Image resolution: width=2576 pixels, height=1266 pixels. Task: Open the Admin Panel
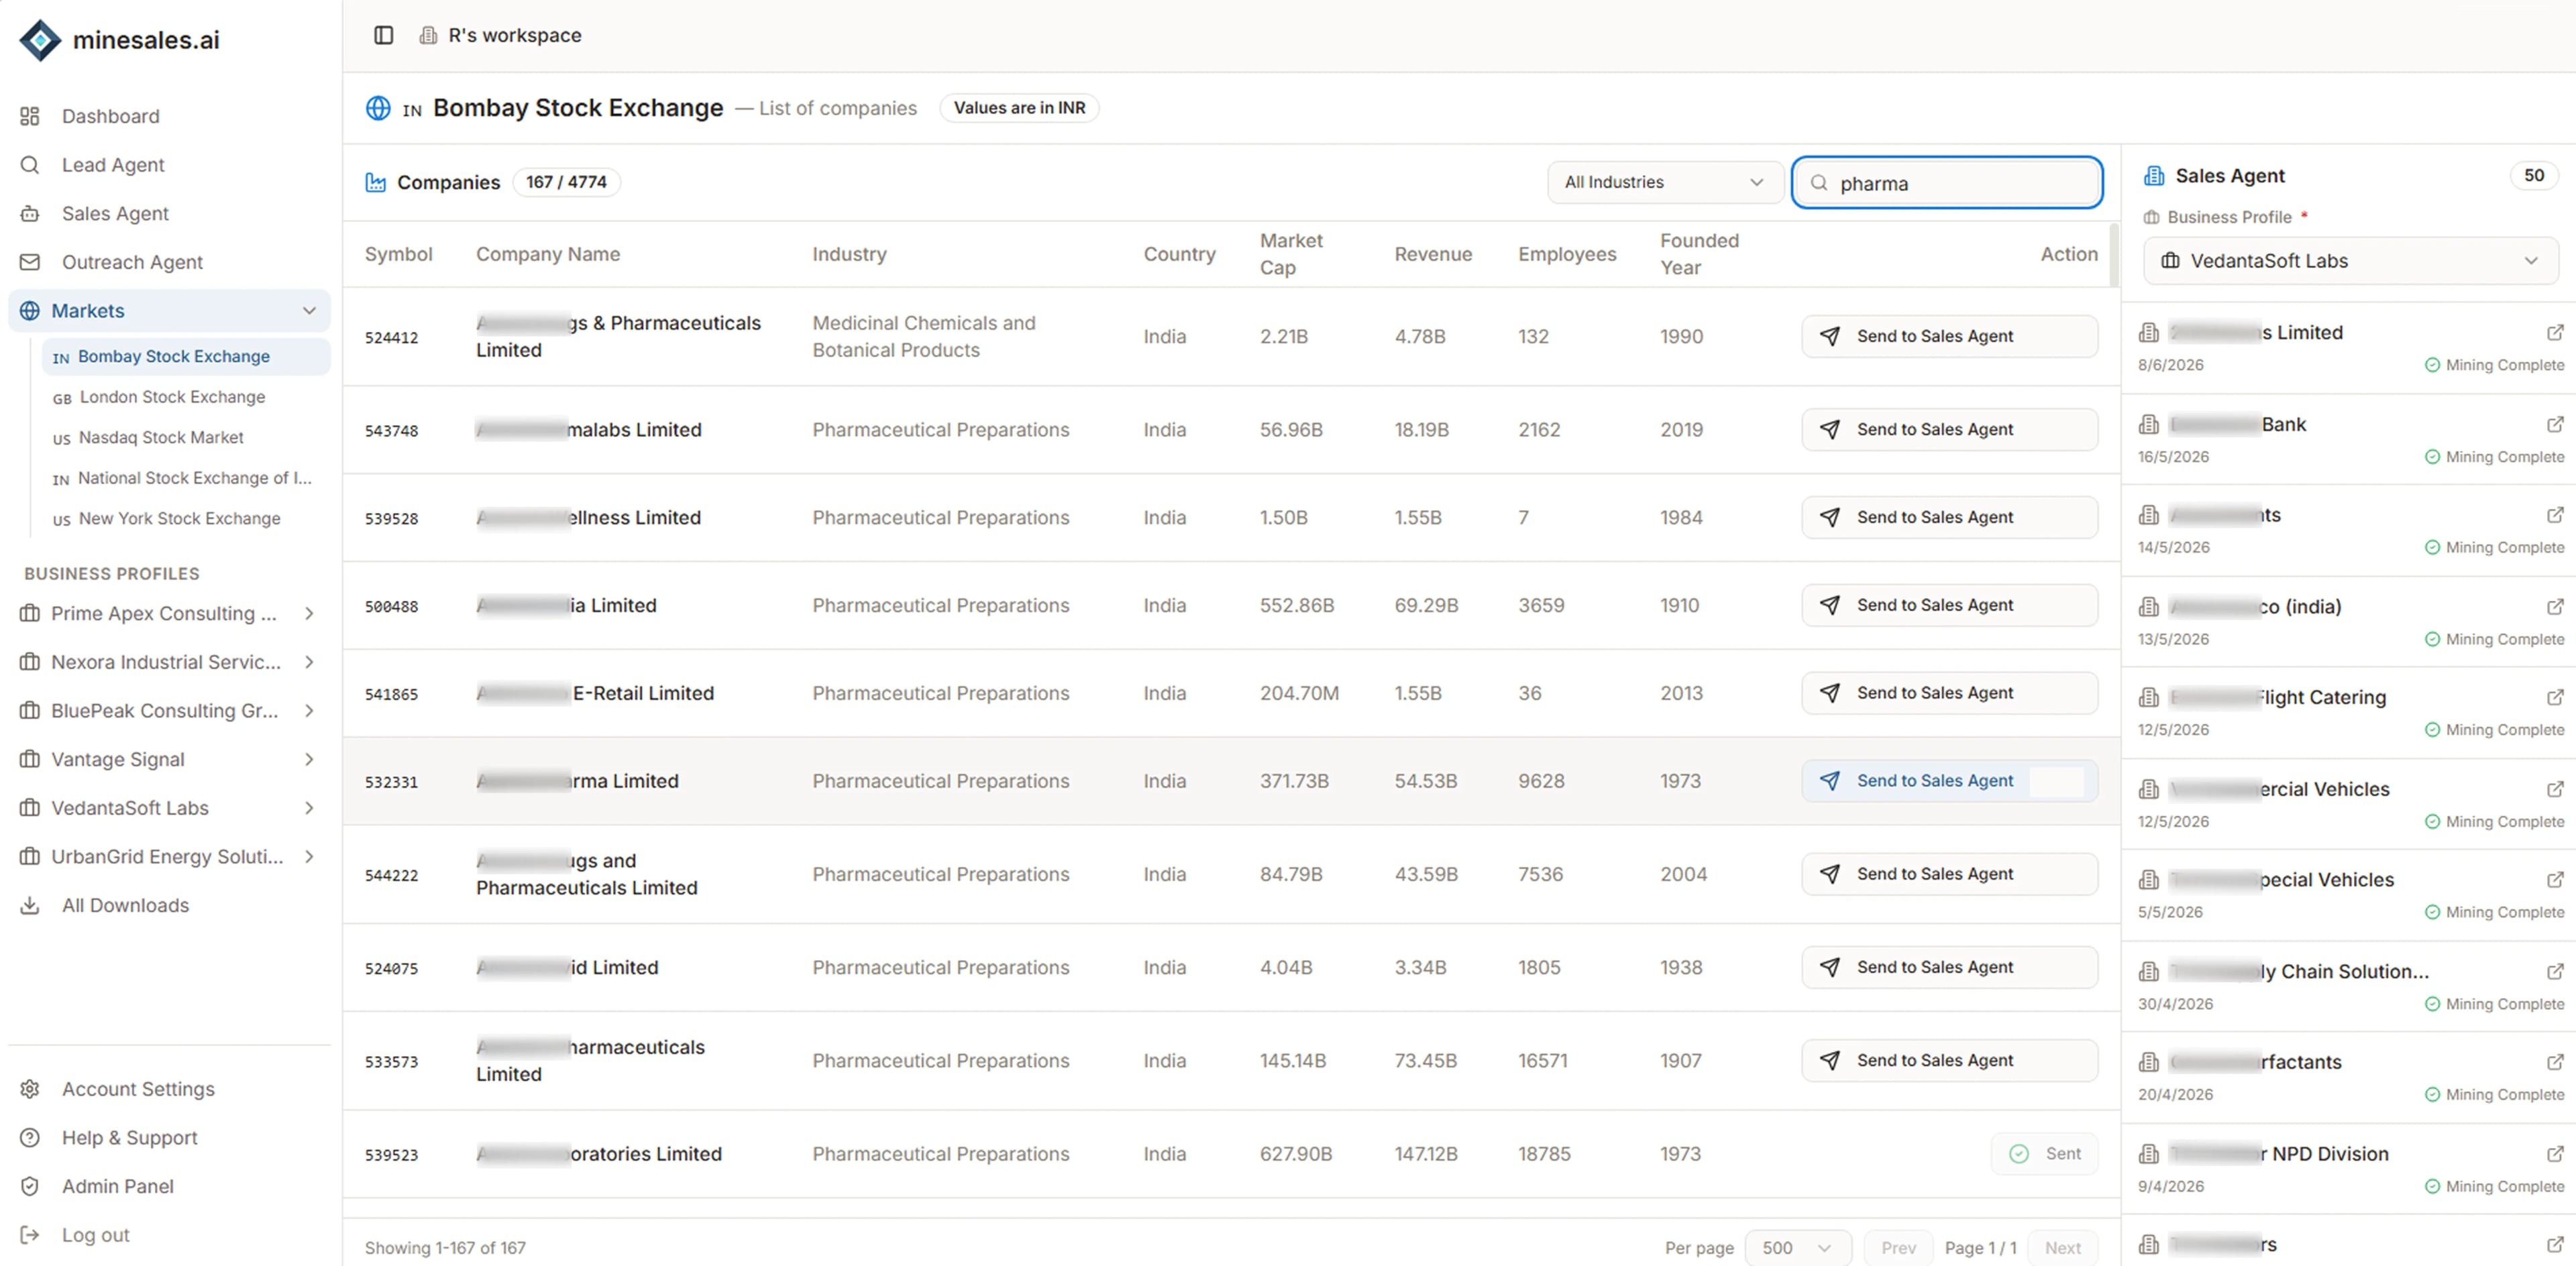coord(117,1186)
